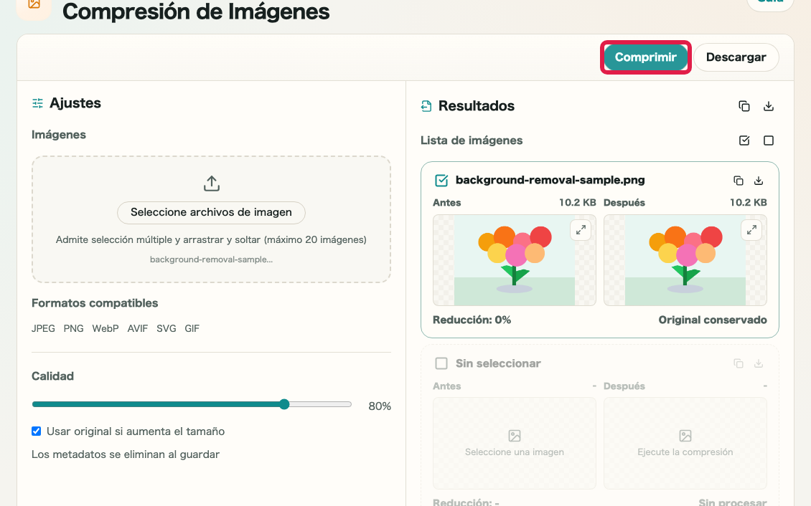The width and height of the screenshot is (811, 506).
Task: Download all results icon in Resultados header
Action: pos(769,106)
